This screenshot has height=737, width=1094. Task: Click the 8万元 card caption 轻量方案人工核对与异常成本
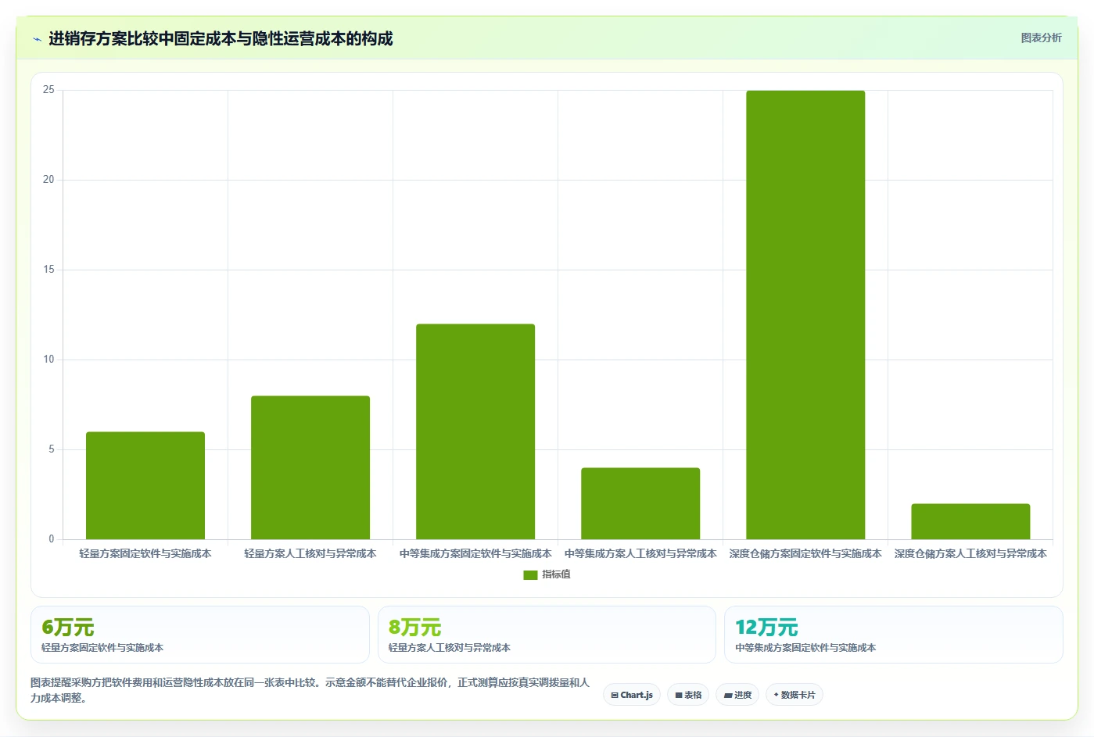450,648
